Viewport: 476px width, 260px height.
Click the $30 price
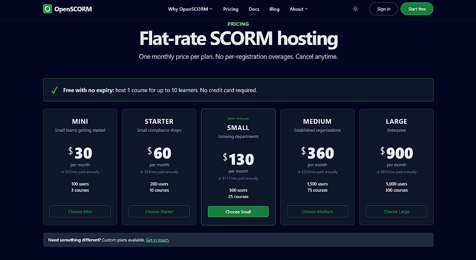tap(80, 153)
